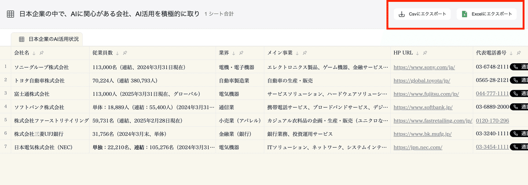Click the grid icon beside the page title
Image resolution: width=528 pixels, height=185 pixels.
point(11,14)
